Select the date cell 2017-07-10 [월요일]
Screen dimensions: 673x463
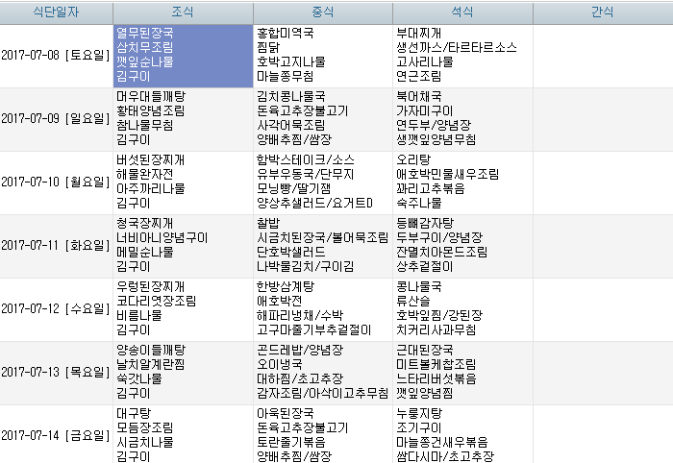56,183
